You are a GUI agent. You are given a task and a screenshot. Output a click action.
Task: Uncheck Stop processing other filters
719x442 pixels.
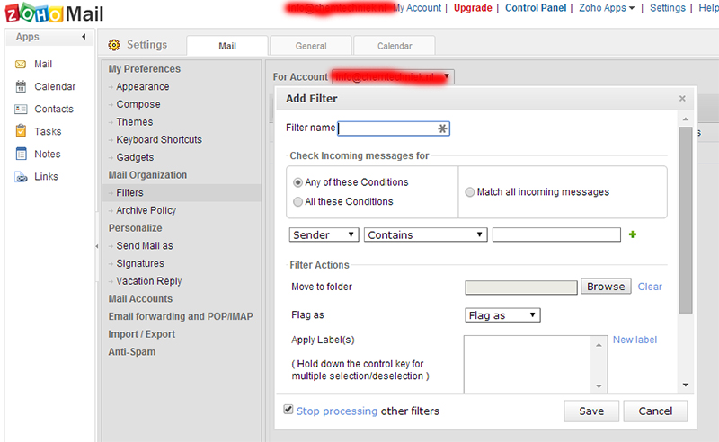[x=288, y=410]
